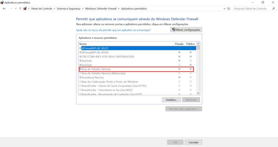
Task: Select Base da Colaboração Ponto a Ponto row
Action: click(x=137, y=82)
